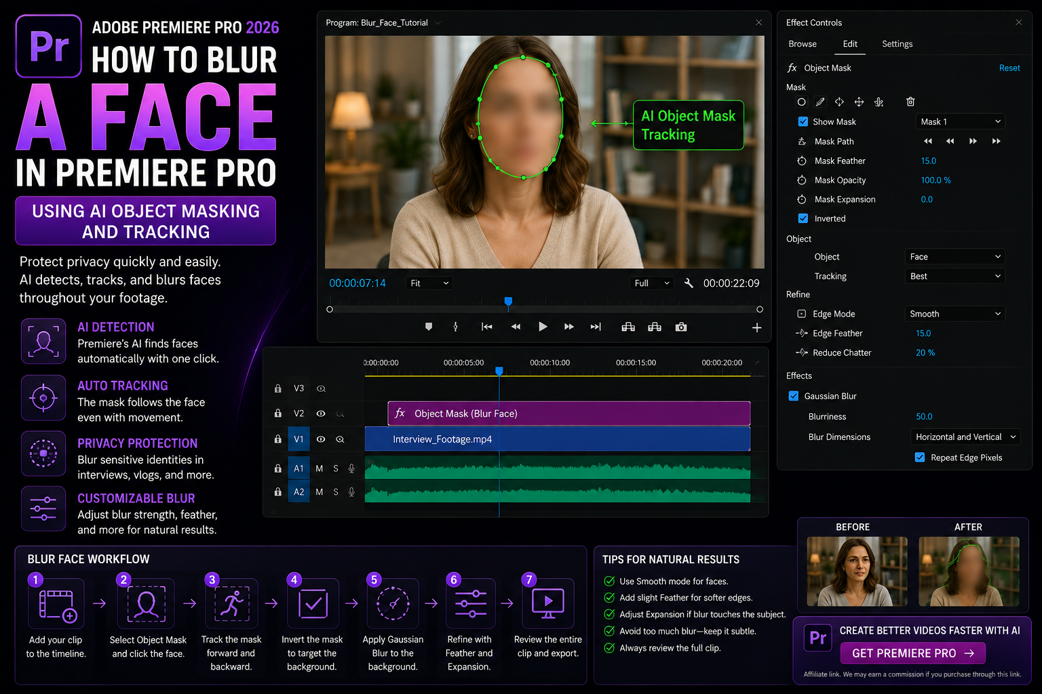Viewport: 1042px width, 694px height.
Task: Select the Object Mask (Blur Face) clip
Action: click(568, 413)
